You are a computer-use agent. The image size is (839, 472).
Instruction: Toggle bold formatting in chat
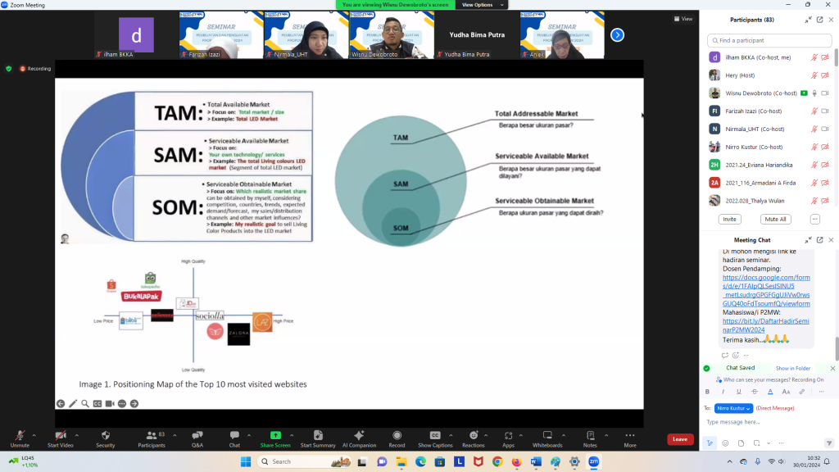click(x=709, y=392)
